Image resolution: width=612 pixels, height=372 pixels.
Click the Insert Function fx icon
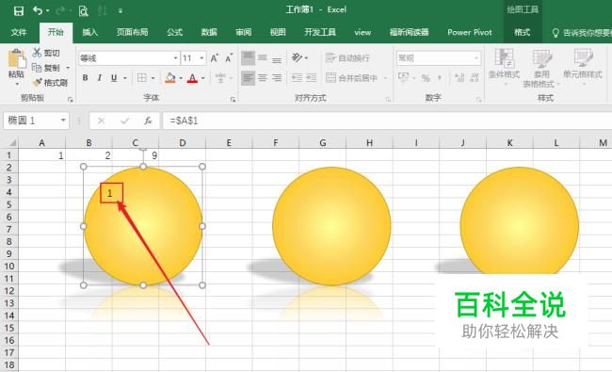click(148, 121)
